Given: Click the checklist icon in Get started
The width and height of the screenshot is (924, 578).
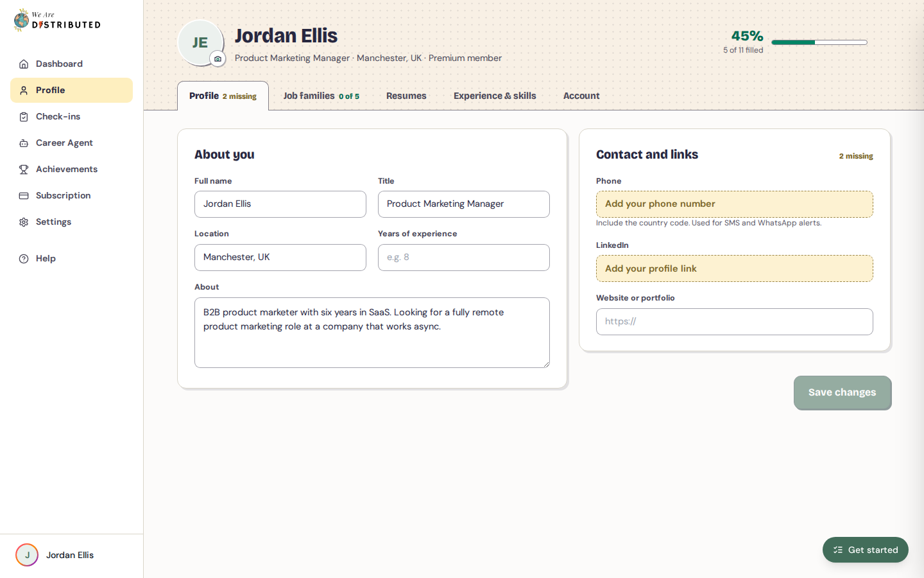Looking at the screenshot, I should pyautogui.click(x=838, y=550).
